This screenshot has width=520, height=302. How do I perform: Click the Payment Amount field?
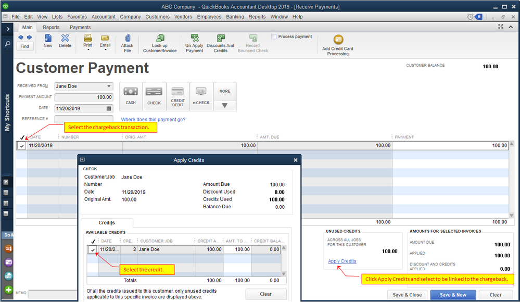(x=84, y=97)
